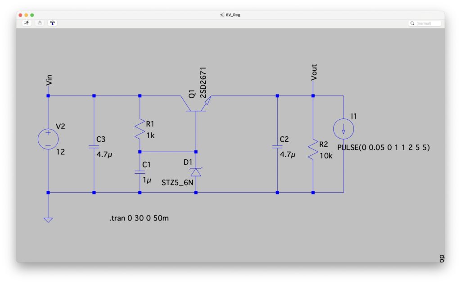Select the D1 Zener diode symbol
The height and width of the screenshot is (284, 461).
pyautogui.click(x=196, y=172)
